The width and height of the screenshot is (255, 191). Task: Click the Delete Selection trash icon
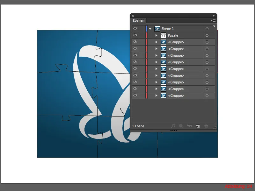(x=206, y=126)
